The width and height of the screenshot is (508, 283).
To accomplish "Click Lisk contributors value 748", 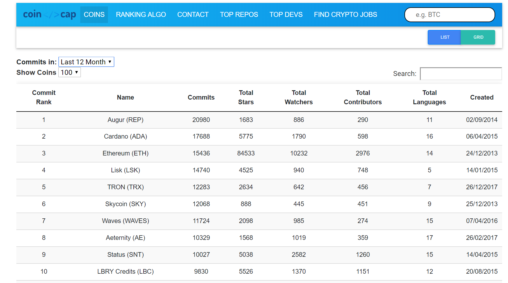I will [363, 170].
